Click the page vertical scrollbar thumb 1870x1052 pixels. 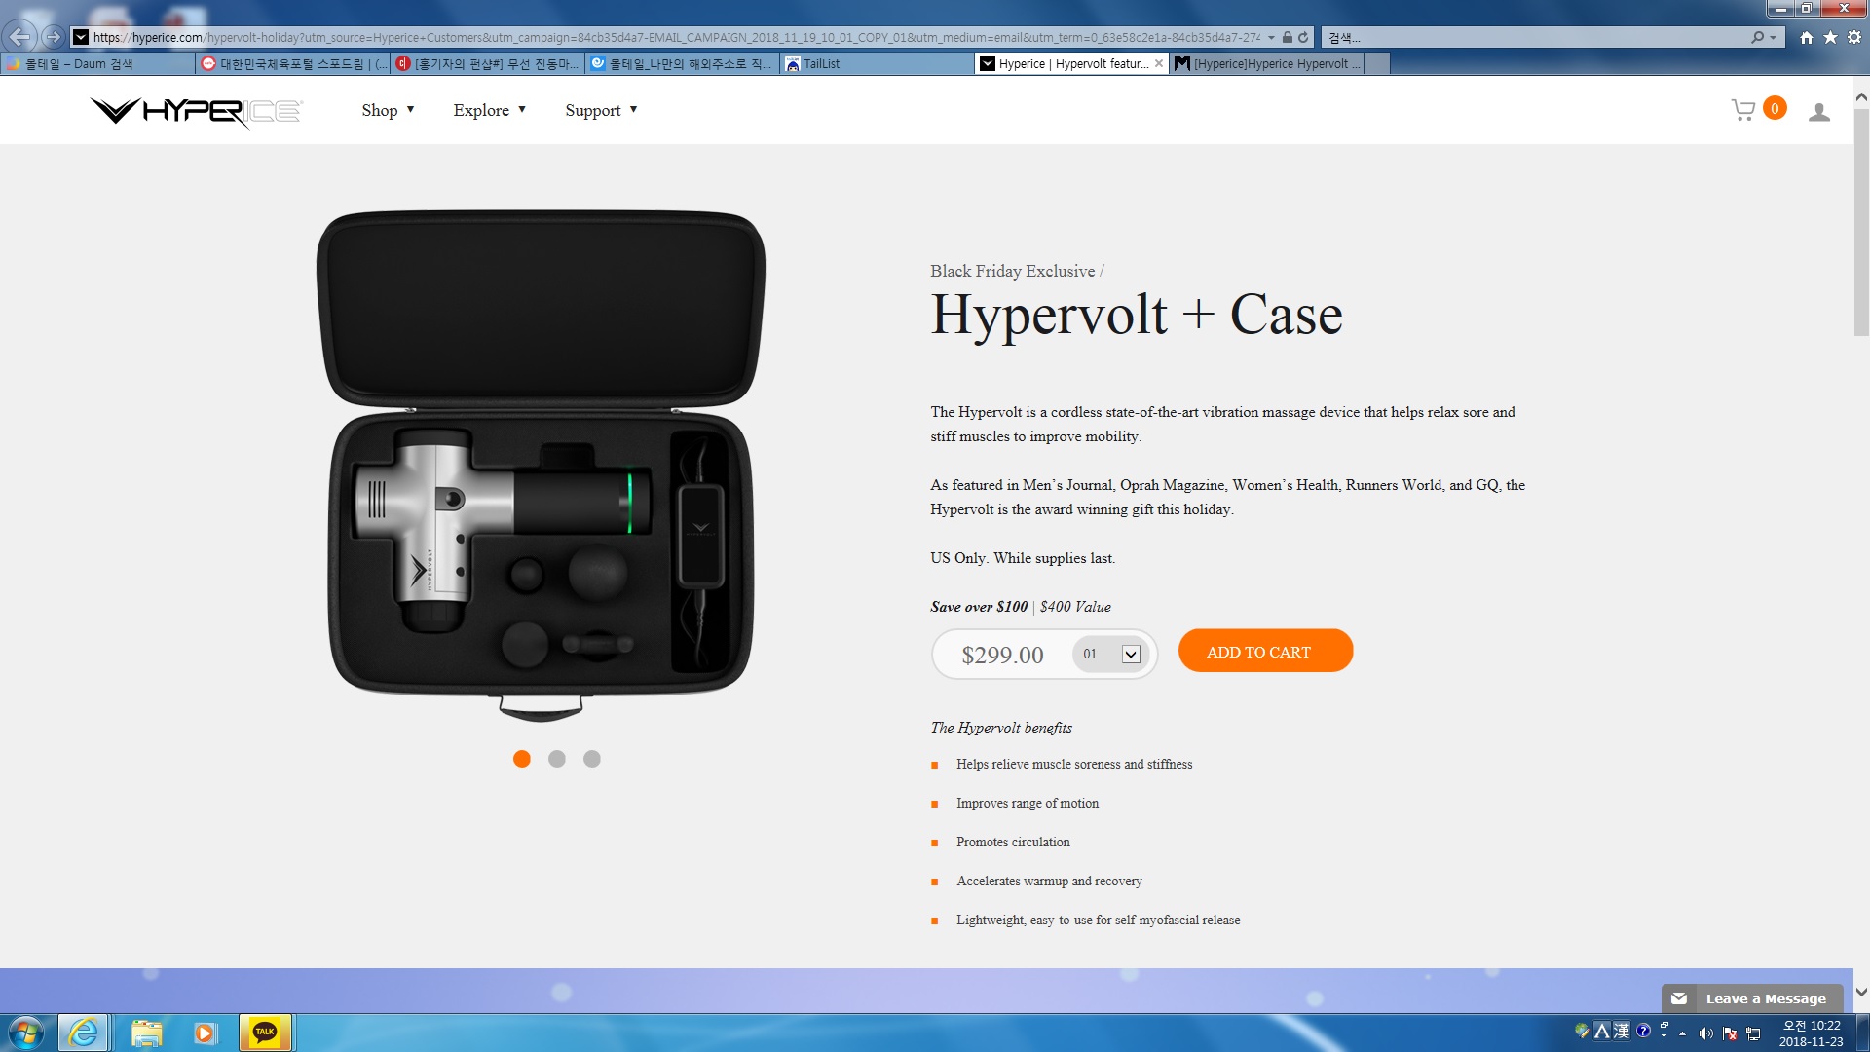click(x=1861, y=222)
